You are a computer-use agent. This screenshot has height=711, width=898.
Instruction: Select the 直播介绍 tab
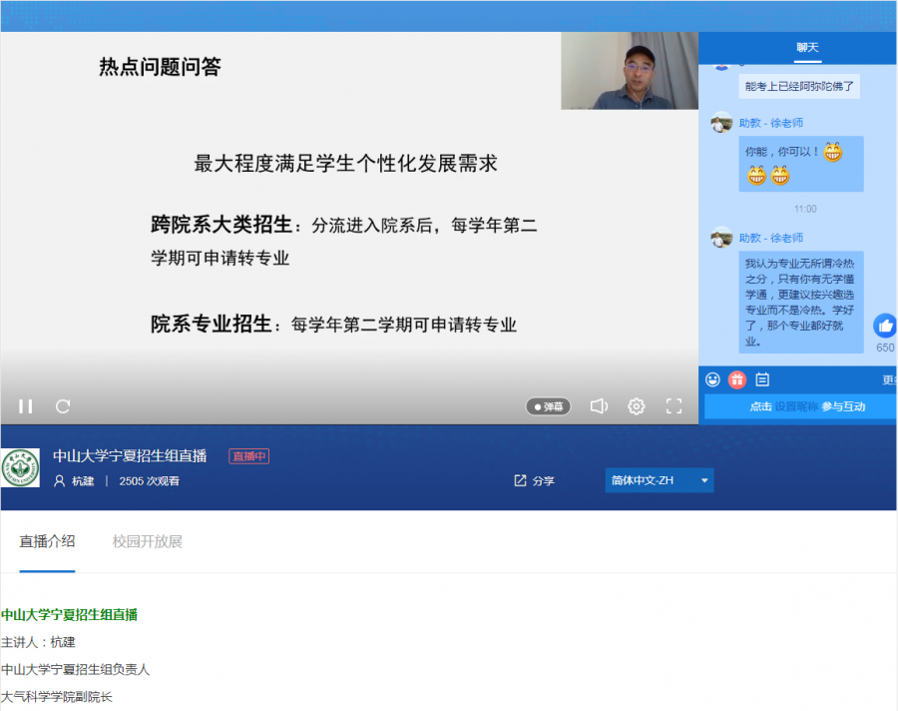tap(47, 542)
